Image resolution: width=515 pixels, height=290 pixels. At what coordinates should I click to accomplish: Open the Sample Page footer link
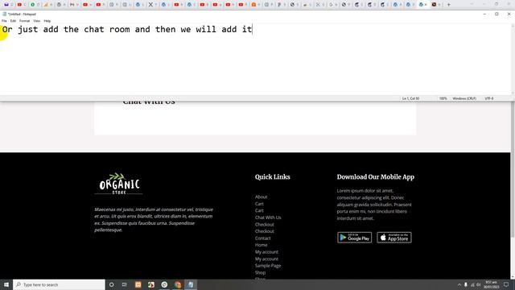(x=268, y=266)
